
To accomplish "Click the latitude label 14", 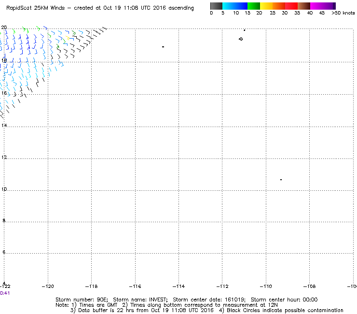I will point(4,126).
